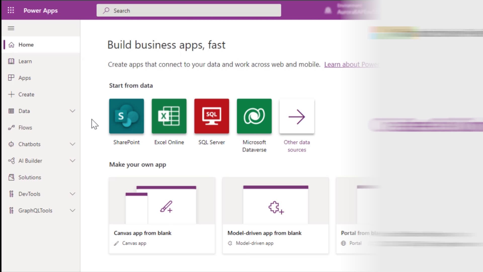This screenshot has height=272, width=483.
Task: Expand the GraphQLTools section chevron
Action: click(72, 211)
